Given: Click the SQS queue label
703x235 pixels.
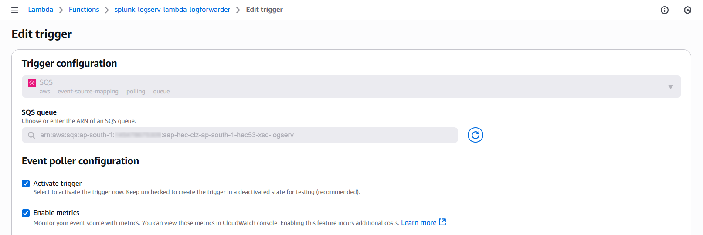Looking at the screenshot, I should pos(39,112).
